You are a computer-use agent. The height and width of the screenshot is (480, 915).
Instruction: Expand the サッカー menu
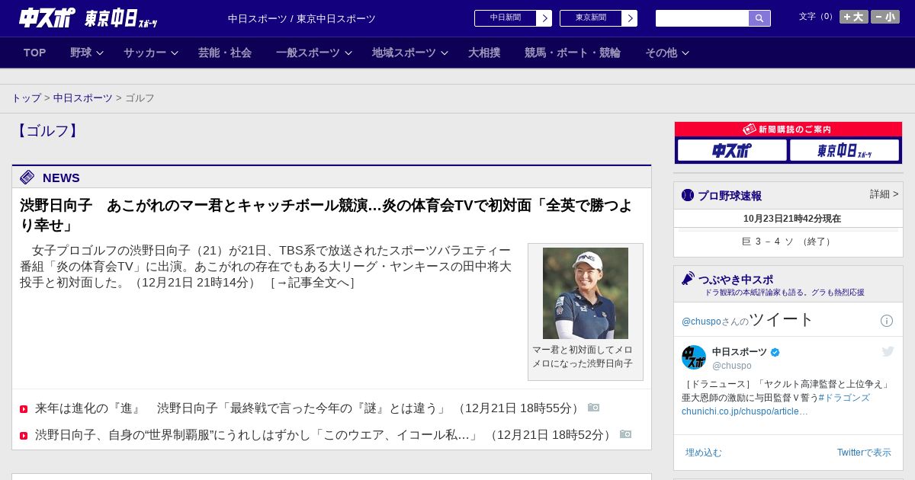151,53
